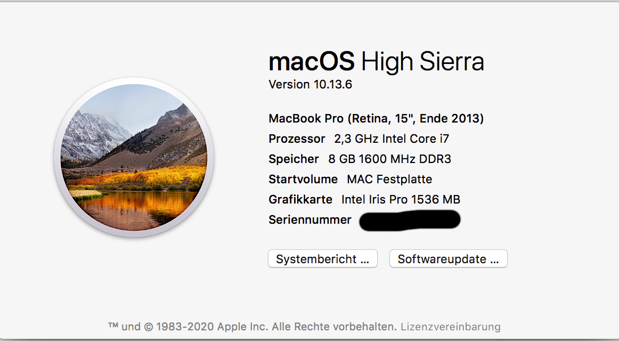Viewport: 619px width, 341px height.
Task: Select the MacBook Pro model line
Action: 376,118
